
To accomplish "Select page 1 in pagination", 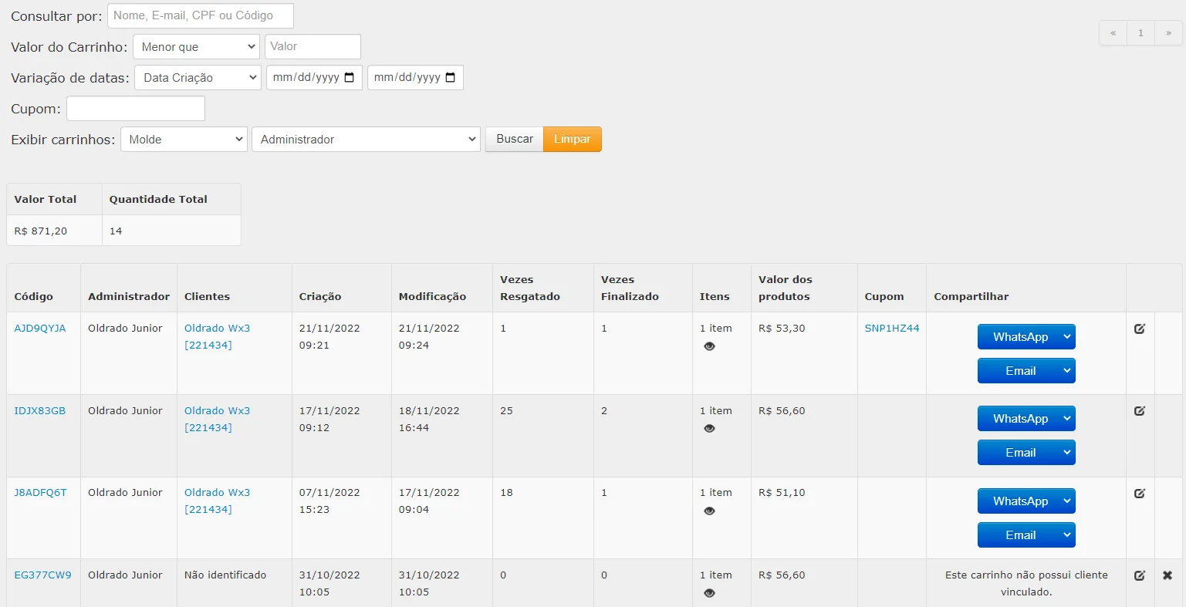I will click(1140, 33).
